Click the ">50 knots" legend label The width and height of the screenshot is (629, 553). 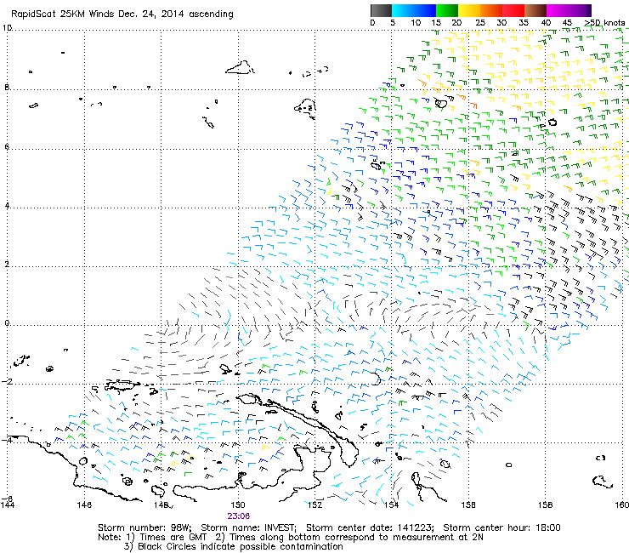[x=604, y=23]
